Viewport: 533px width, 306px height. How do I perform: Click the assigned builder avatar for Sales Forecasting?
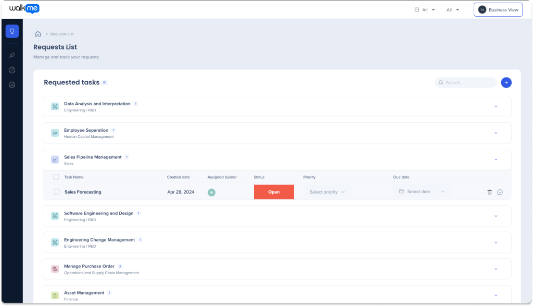point(211,192)
